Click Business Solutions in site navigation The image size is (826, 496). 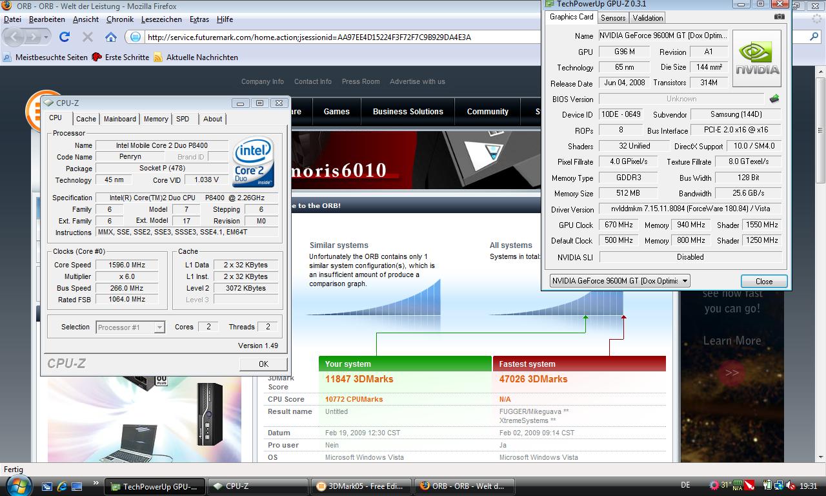408,112
